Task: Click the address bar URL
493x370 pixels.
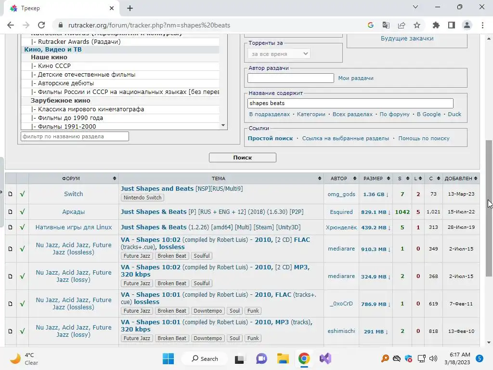Action: click(x=149, y=25)
